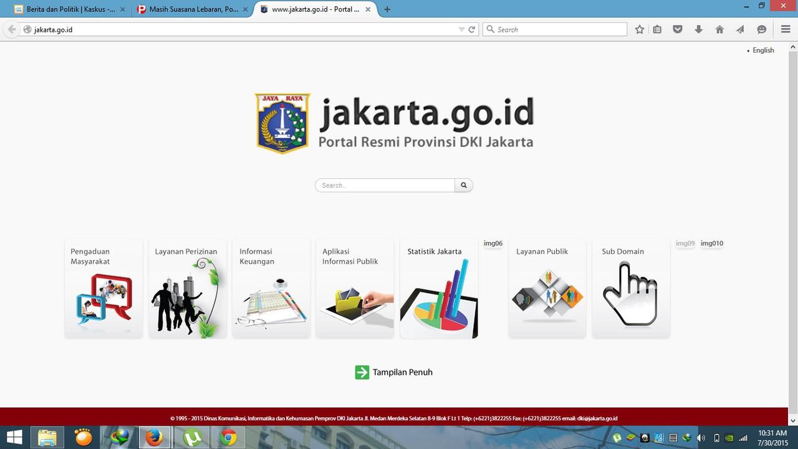The width and height of the screenshot is (798, 449).
Task: Open uTorrent from the taskbar
Action: pyautogui.click(x=191, y=438)
